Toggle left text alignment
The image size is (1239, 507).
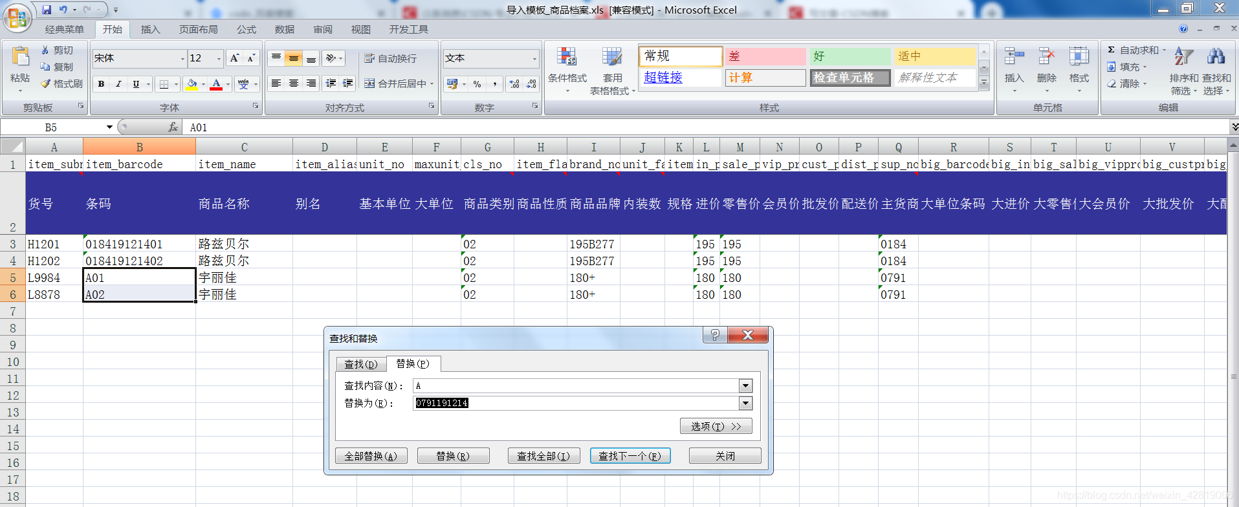[276, 83]
